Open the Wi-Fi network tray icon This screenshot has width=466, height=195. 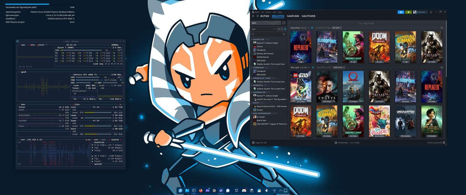[274, 190]
